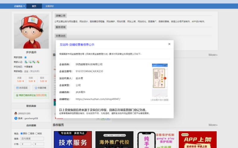
Task: Click the gaosheng458 contact name
Action: click(x=31, y=118)
